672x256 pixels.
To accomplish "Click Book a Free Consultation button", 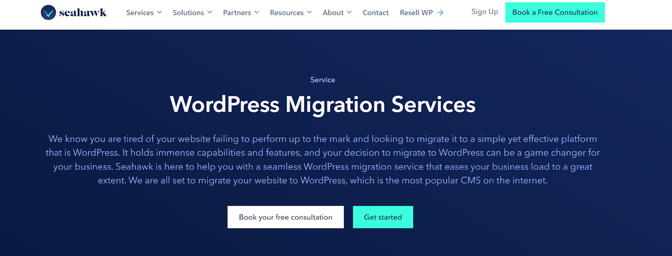I will pyautogui.click(x=555, y=13).
